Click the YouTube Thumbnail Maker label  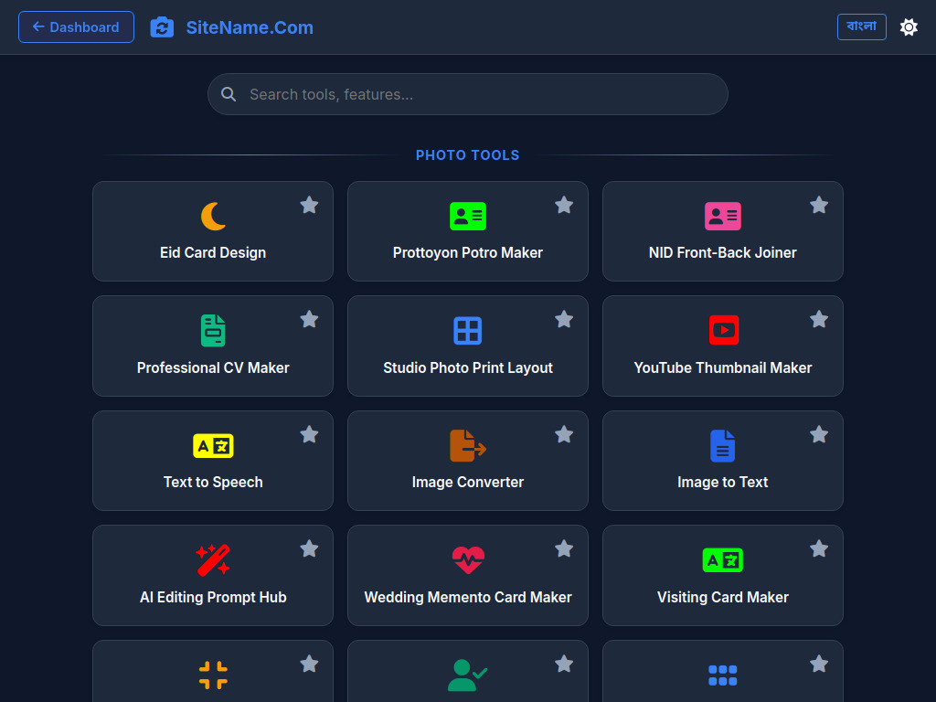(723, 367)
